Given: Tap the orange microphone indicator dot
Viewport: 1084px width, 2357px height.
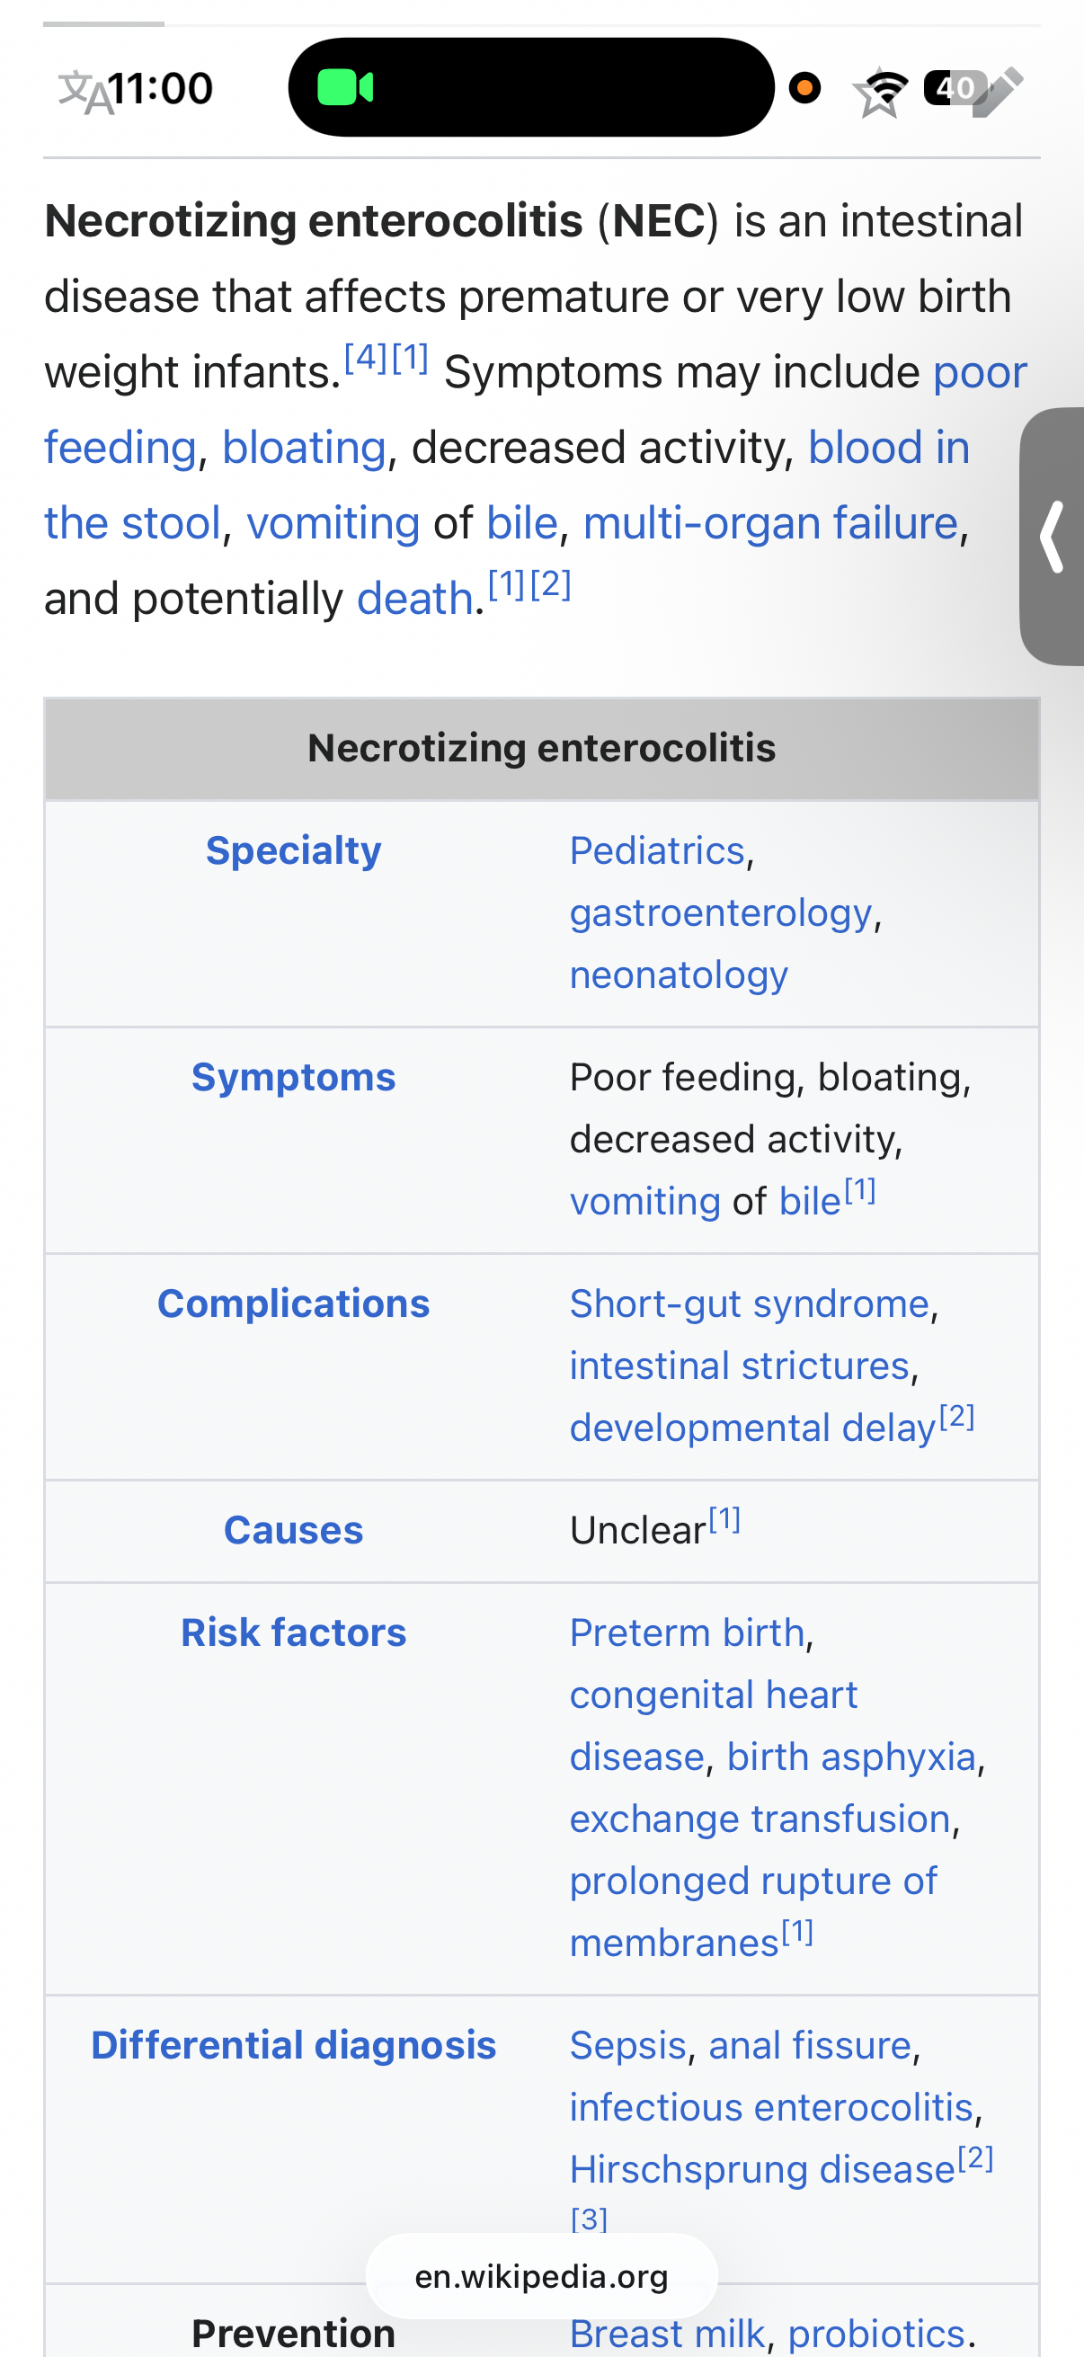Looking at the screenshot, I should pos(805,88).
